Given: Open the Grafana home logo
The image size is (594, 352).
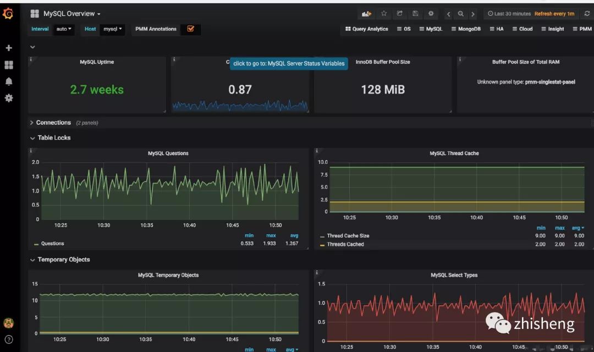Looking at the screenshot, I should pyautogui.click(x=8, y=14).
